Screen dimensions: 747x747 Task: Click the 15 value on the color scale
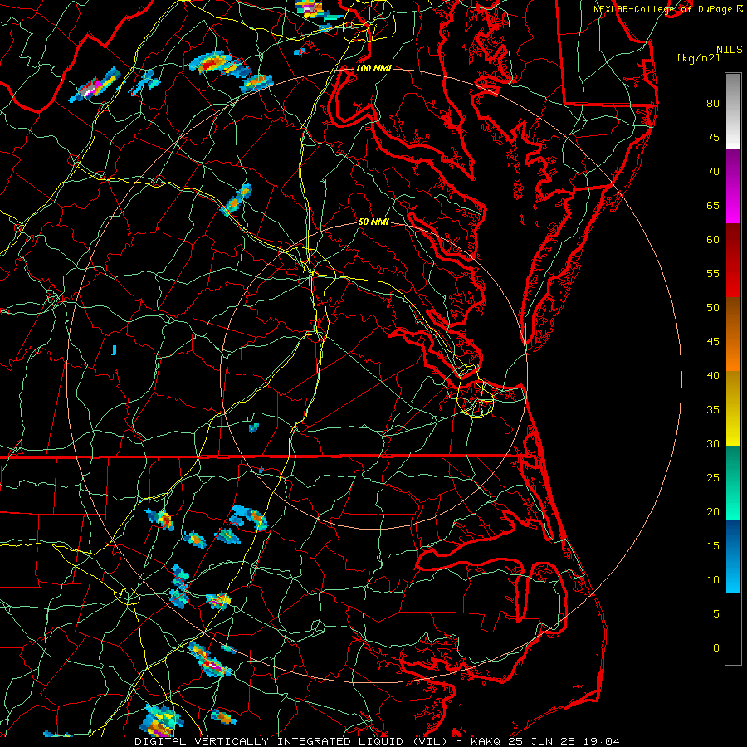tap(713, 546)
